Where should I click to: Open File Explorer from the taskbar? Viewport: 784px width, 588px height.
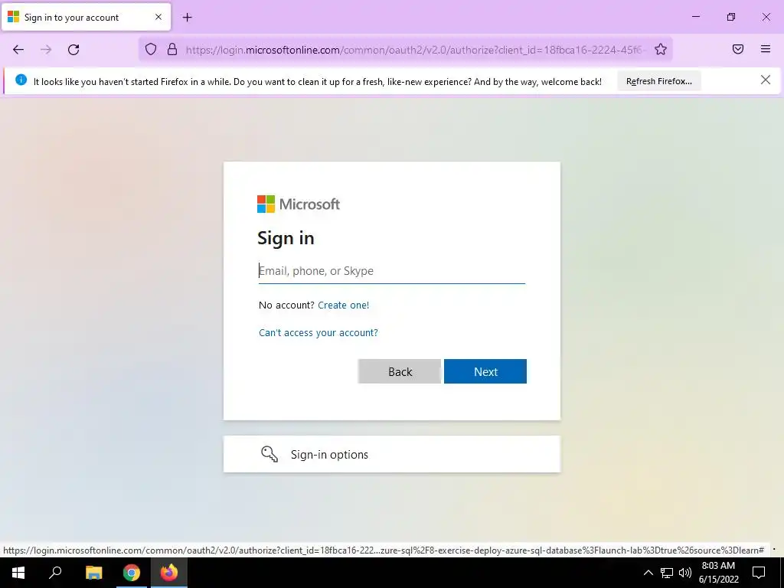click(93, 573)
